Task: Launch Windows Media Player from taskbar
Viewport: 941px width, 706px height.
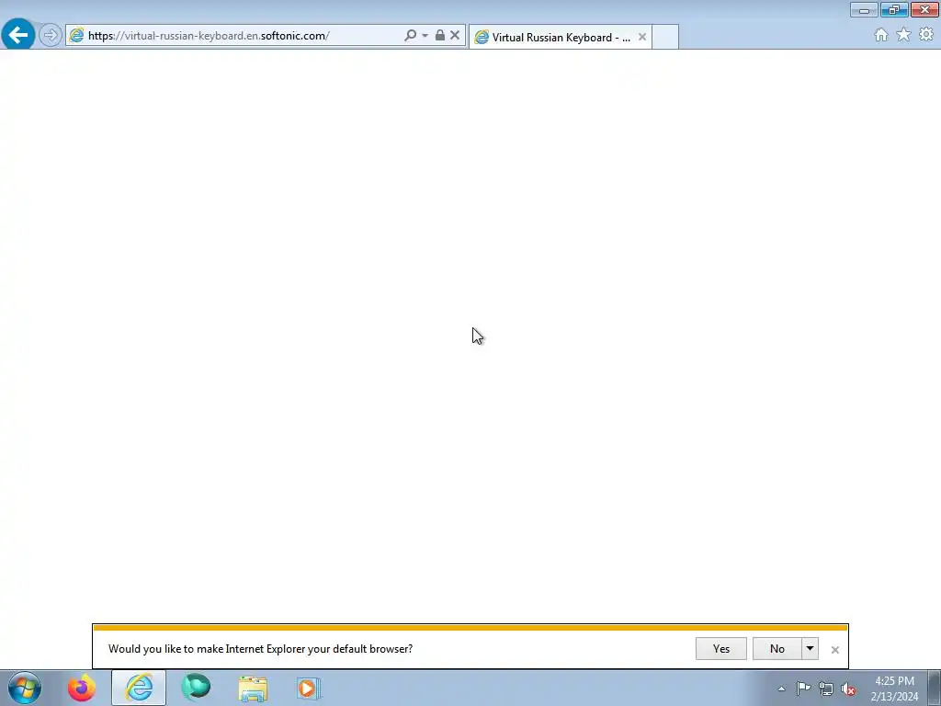Action: click(309, 689)
